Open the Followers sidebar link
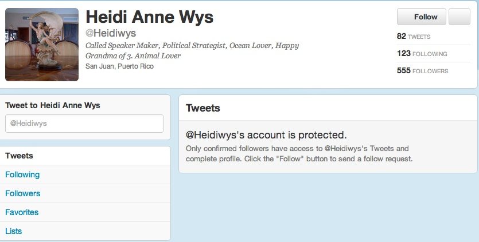The height and width of the screenshot is (242, 479). [x=85, y=193]
